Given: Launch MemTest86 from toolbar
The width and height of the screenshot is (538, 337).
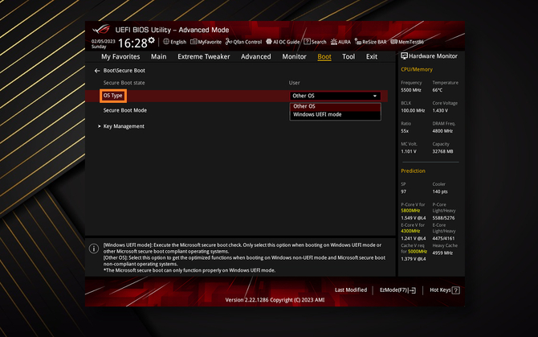Looking at the screenshot, I should (407, 42).
